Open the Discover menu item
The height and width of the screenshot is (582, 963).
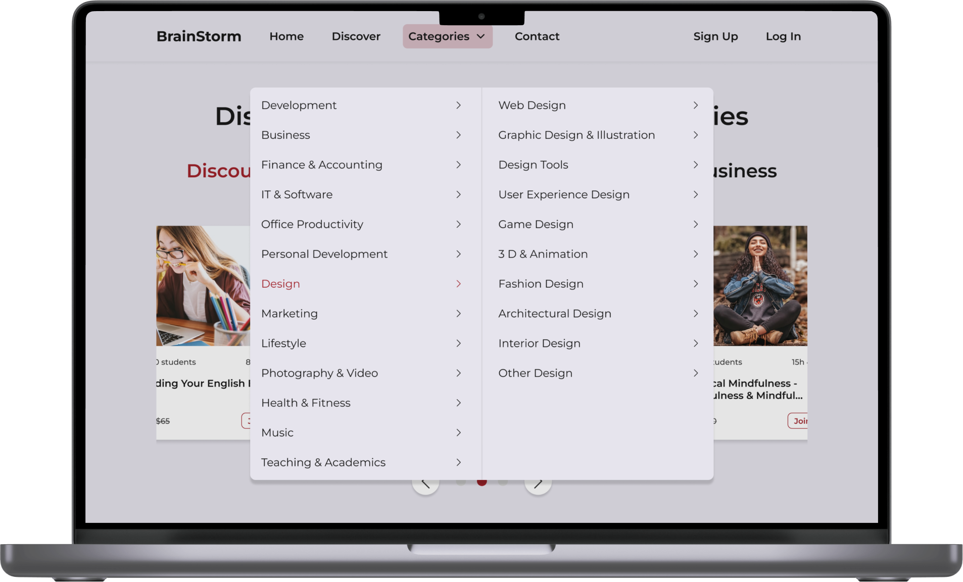pyautogui.click(x=356, y=36)
